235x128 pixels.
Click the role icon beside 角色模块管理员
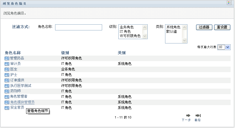[x=7, y=102]
